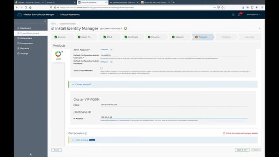279x157 pixels.
Task: Go to the Infrastructure wizard step
Action: pos(156,37)
